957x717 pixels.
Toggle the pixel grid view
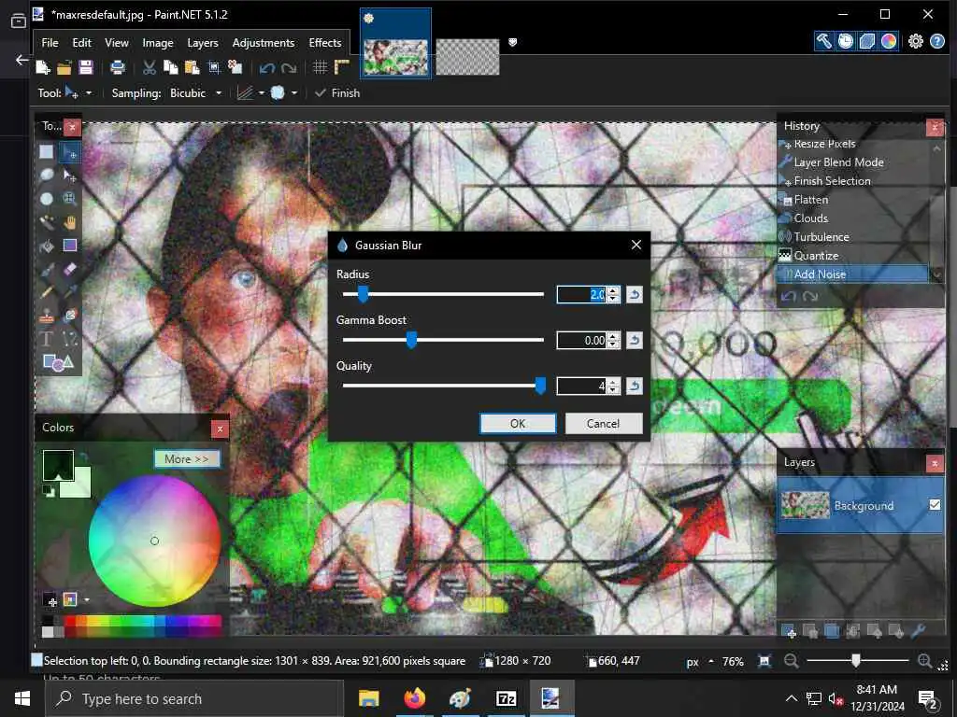point(320,67)
